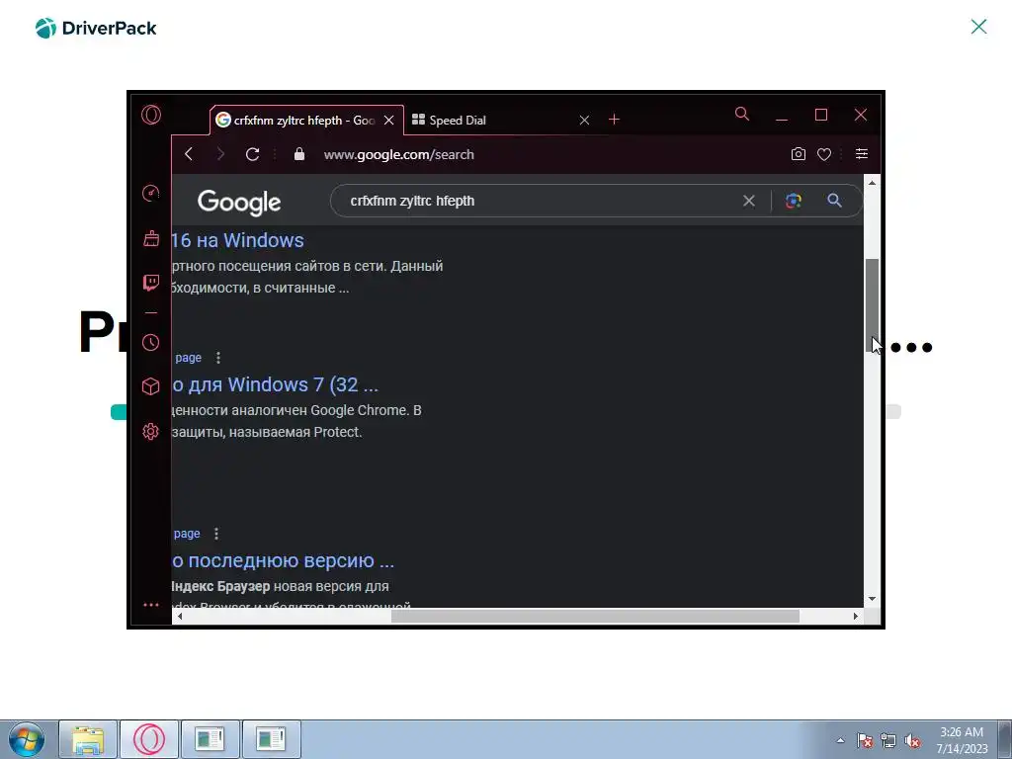View site security lock icon info
Screen dimensions: 1012x759
click(x=298, y=153)
